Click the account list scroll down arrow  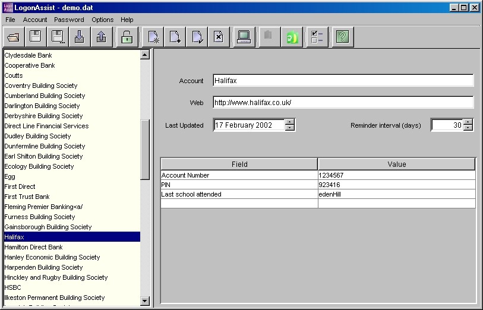pos(145,300)
